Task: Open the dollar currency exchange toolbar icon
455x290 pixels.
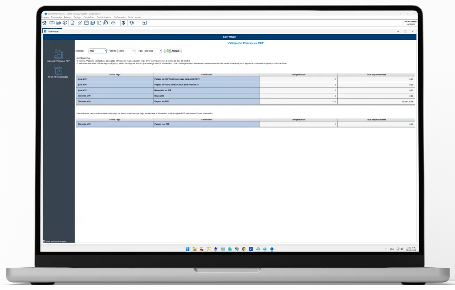Action: (x=65, y=23)
